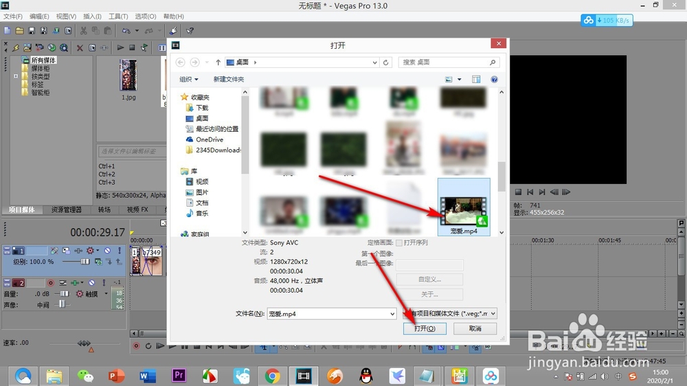Click the Cut scissors icon in toolbar
Image resolution: width=687 pixels, height=386 pixels.
83,31
